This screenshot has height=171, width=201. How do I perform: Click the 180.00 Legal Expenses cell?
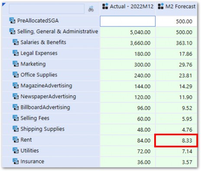(x=128, y=54)
